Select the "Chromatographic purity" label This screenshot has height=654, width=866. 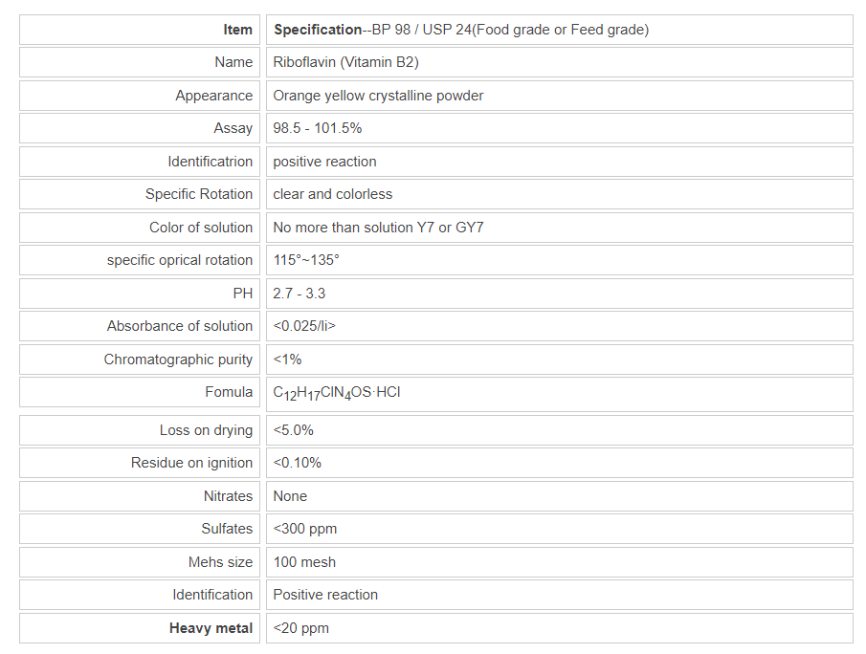pyautogui.click(x=178, y=360)
